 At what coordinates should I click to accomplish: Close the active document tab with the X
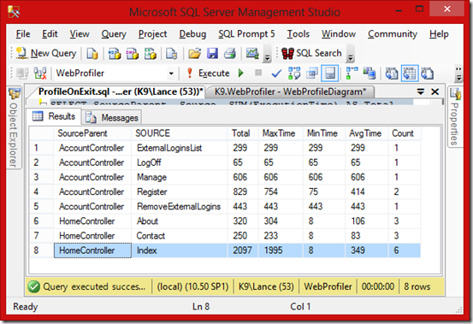pos(435,91)
